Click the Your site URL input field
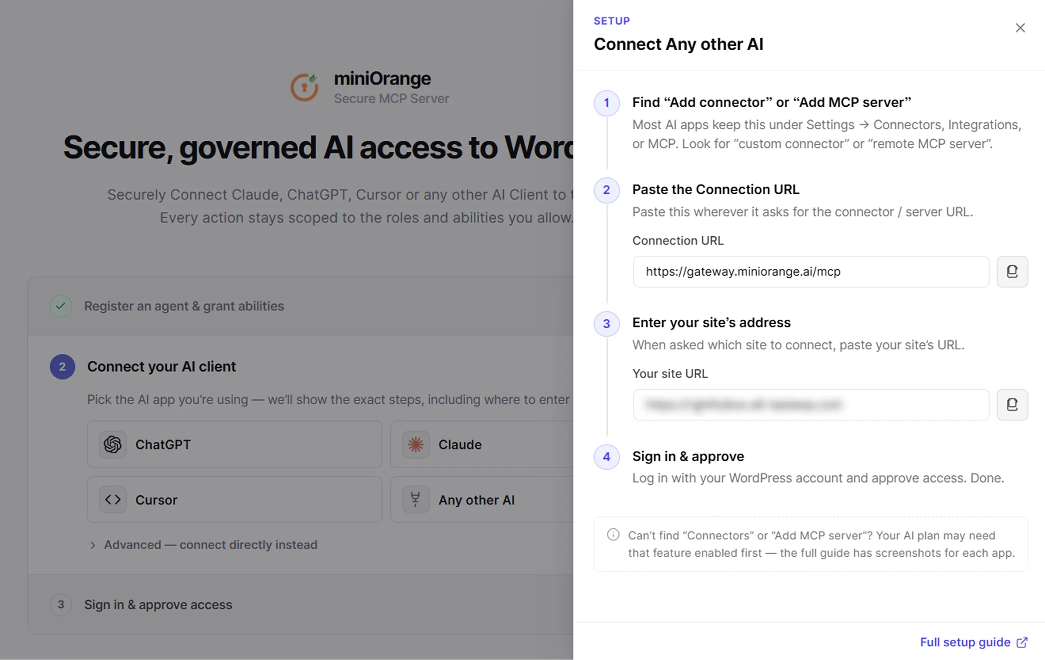 click(811, 405)
